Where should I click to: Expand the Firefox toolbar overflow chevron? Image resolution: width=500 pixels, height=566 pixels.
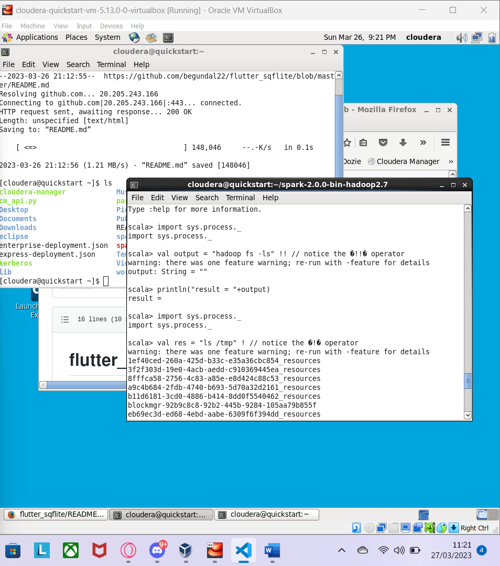click(423, 143)
